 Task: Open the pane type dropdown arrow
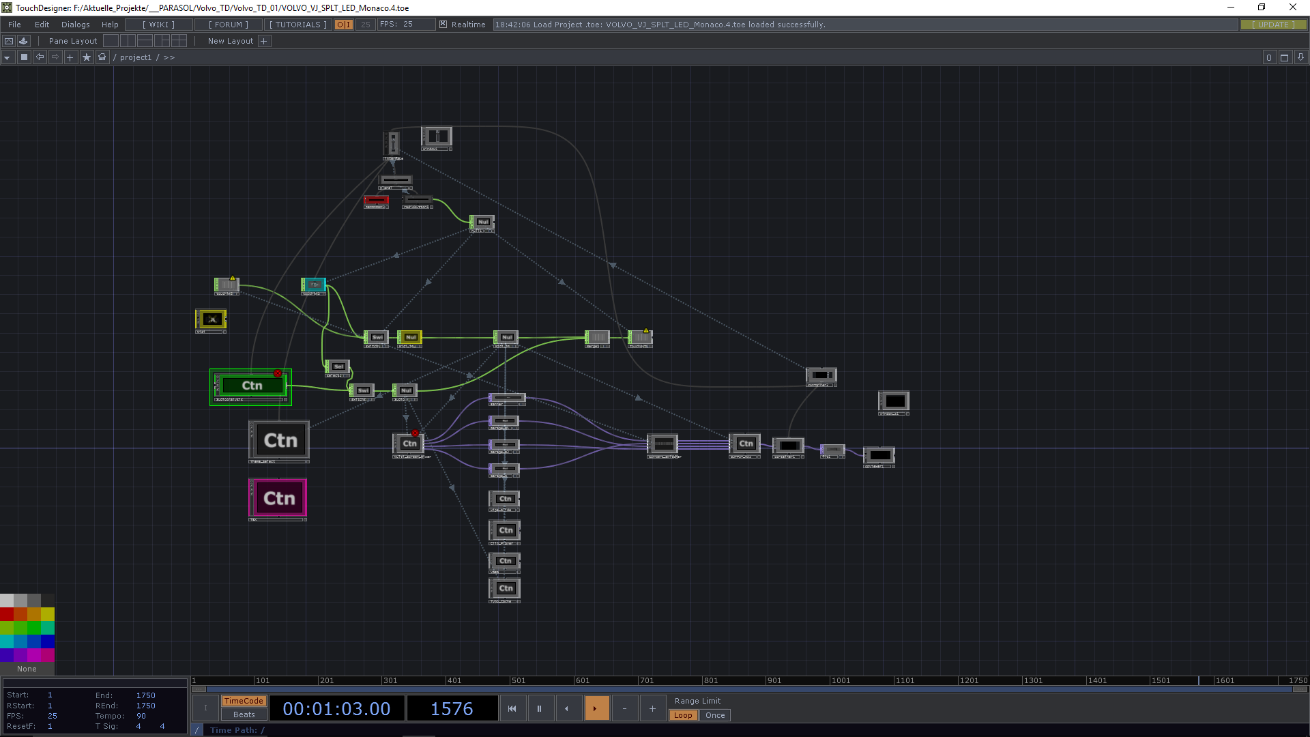[7, 57]
